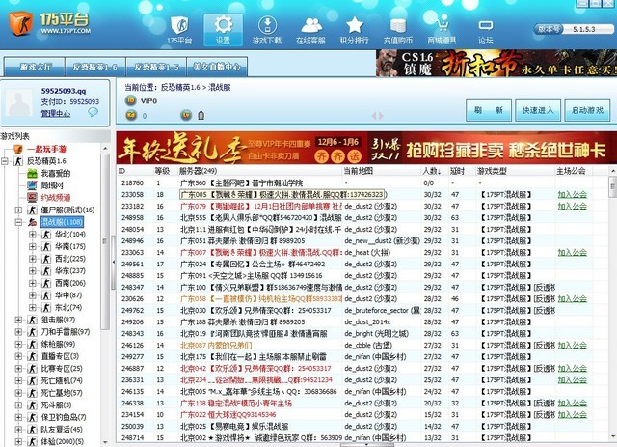Viewport: 617px width, 447px height.
Task: Sort by the 等级 column header
Action: [x=165, y=171]
